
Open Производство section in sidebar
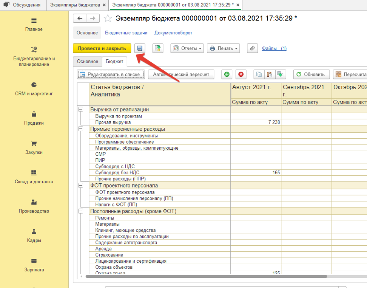tap(34, 206)
